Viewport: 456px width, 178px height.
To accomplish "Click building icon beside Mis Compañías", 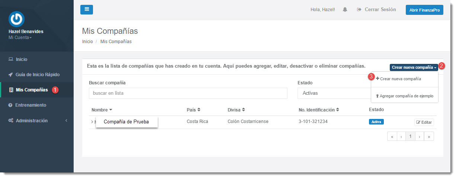I will tap(11, 90).
